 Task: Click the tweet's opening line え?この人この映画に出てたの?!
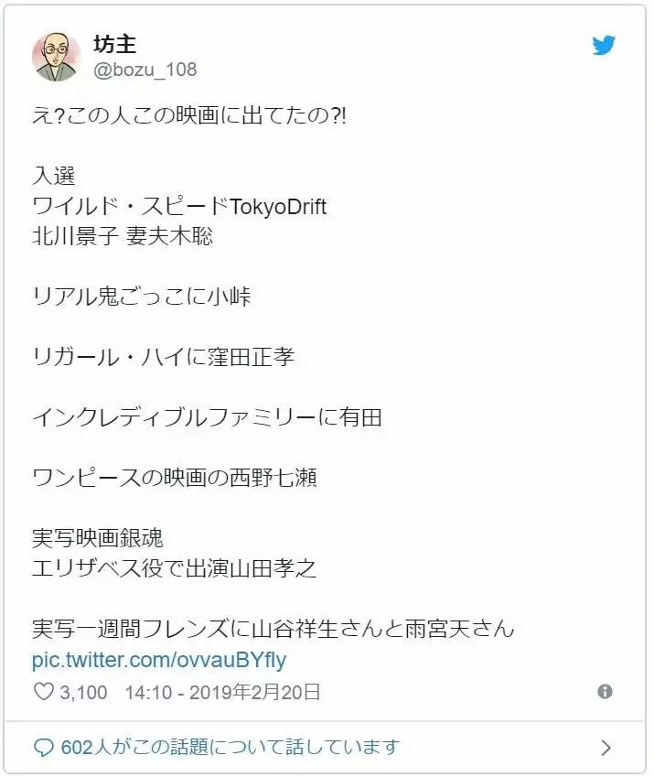point(189,115)
